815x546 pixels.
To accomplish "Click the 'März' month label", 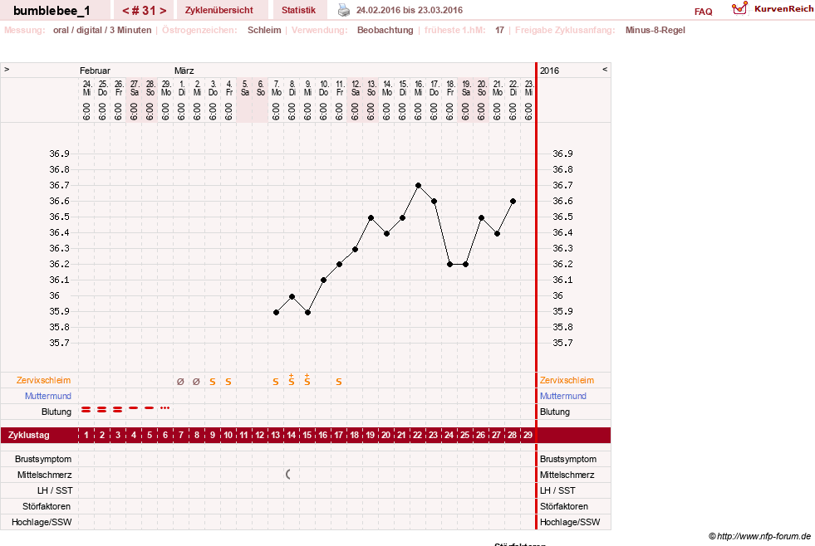I will (x=184, y=71).
